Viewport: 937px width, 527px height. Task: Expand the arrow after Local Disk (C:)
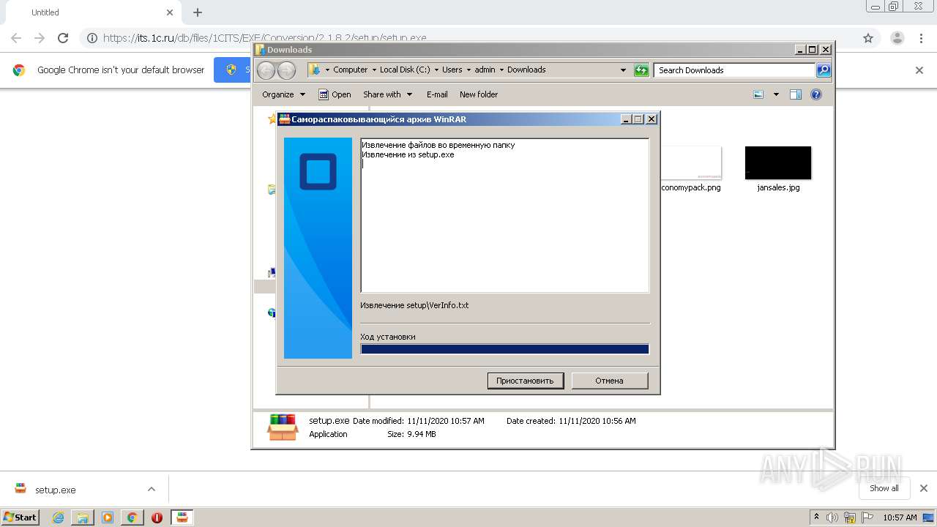436,70
